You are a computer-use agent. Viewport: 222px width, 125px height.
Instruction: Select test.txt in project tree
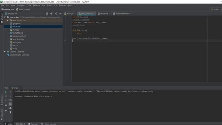15,45
